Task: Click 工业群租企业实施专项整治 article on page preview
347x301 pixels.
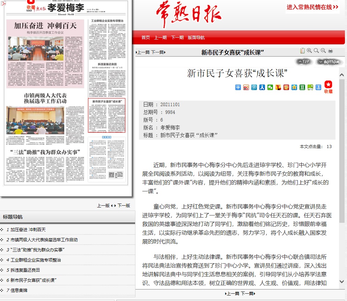Action: 107,39
